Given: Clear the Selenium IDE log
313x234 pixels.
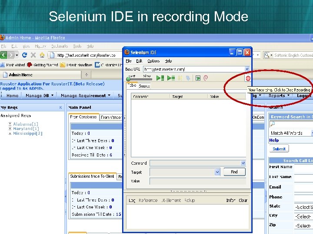Looking at the screenshot, I should point(243,200).
